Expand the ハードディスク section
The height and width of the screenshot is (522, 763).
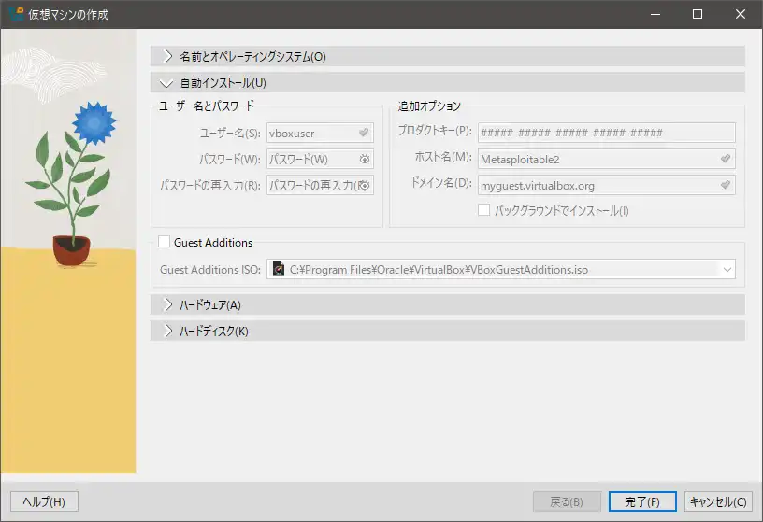[168, 331]
